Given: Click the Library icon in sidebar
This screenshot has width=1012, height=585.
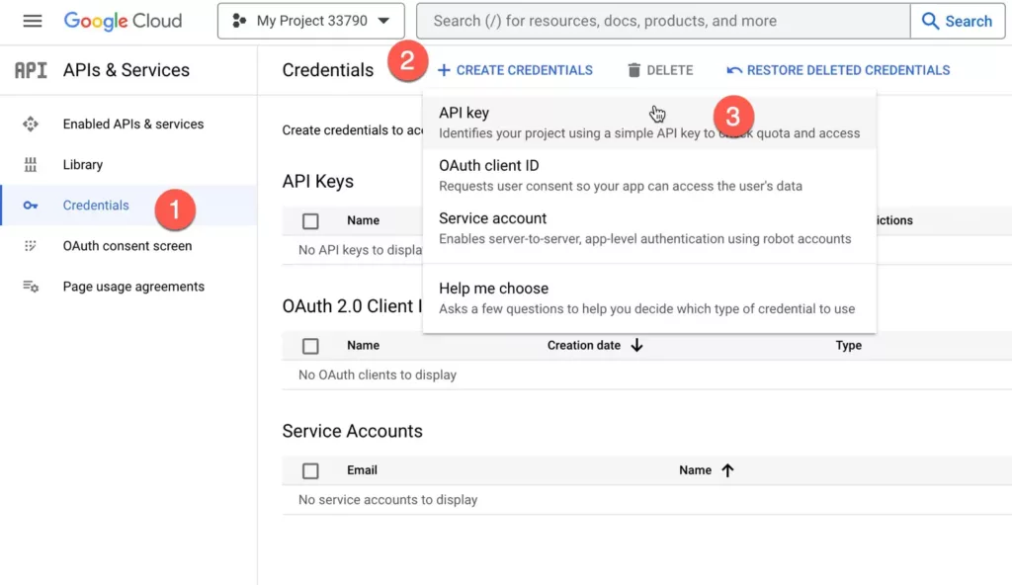Looking at the screenshot, I should [x=31, y=165].
